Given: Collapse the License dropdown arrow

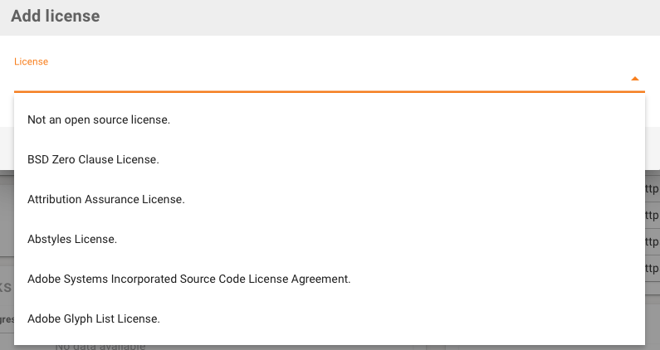Looking at the screenshot, I should point(634,79).
